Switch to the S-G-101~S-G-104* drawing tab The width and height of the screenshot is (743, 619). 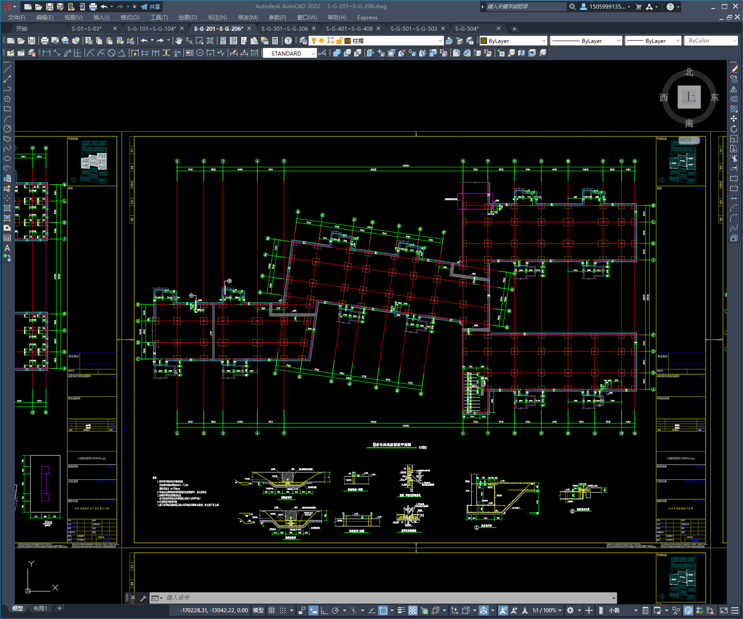click(x=151, y=28)
